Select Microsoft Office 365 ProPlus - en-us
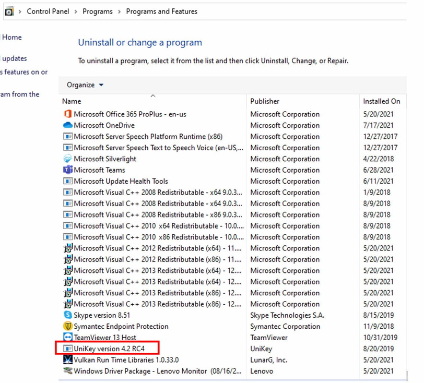The image size is (424, 383). [130, 114]
